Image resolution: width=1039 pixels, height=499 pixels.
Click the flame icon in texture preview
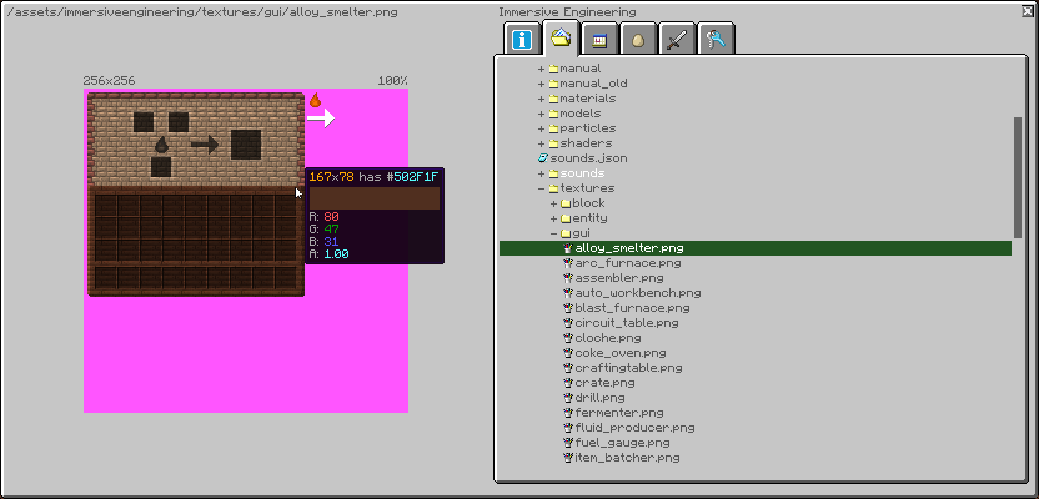click(x=315, y=100)
